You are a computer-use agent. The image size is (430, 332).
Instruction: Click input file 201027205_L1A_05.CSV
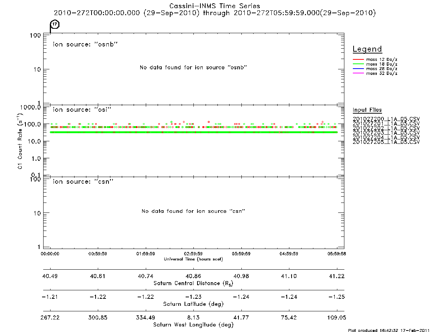tap(386, 142)
